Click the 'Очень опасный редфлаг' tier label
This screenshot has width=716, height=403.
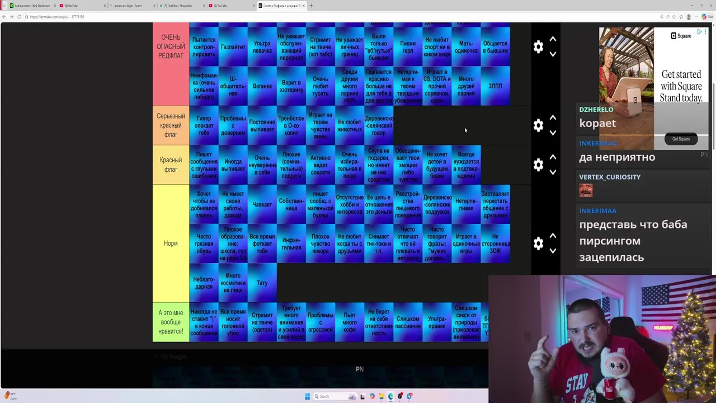click(171, 64)
